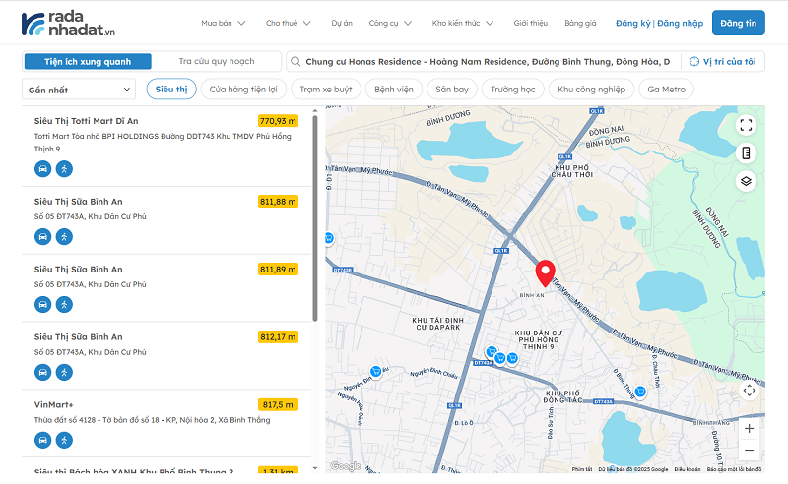Expand the Mua bán menu
788x484 pixels.
pos(223,23)
